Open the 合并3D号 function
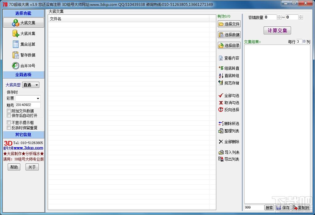 pyautogui.click(x=23, y=66)
